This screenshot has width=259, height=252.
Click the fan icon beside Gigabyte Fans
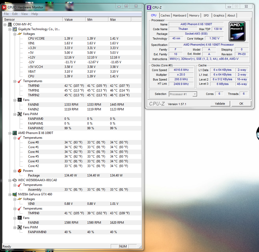click(x=20, y=100)
